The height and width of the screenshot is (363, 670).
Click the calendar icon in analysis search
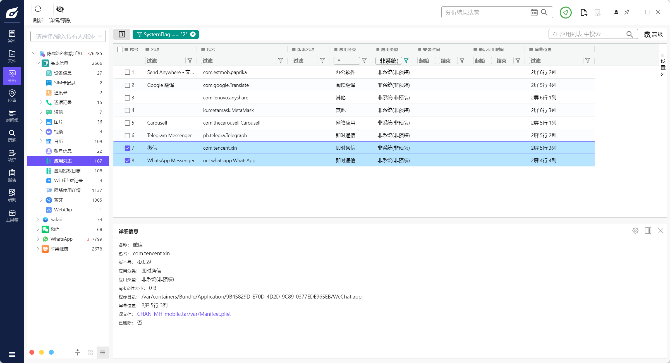tap(534, 12)
